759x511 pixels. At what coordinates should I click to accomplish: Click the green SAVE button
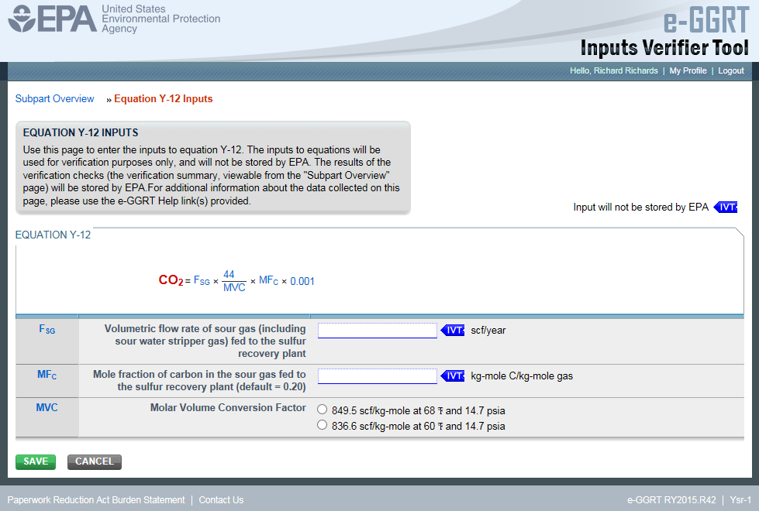(36, 461)
